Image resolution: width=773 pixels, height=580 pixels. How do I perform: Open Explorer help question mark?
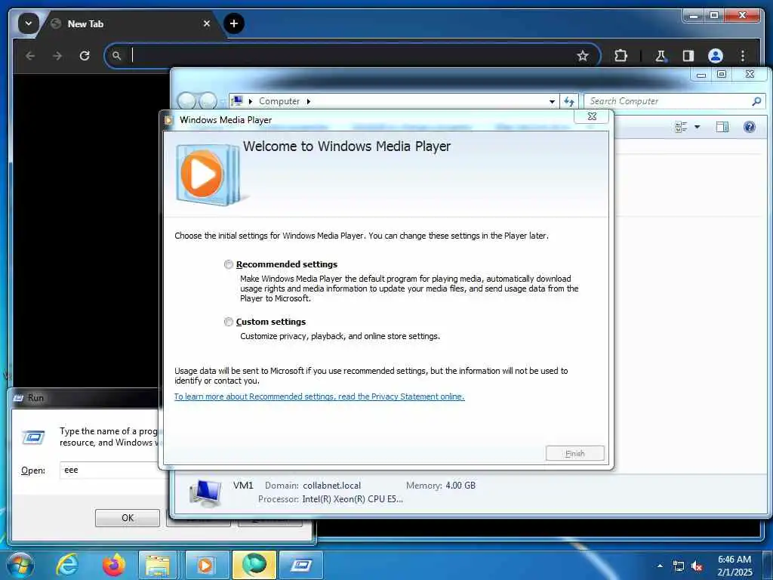tap(750, 127)
